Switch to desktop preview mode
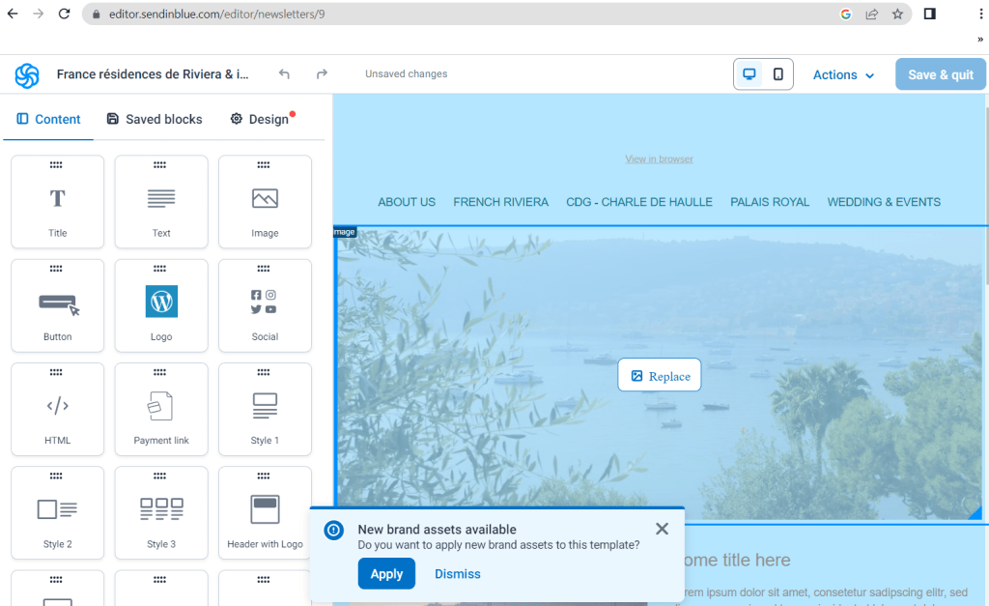 [x=749, y=74]
